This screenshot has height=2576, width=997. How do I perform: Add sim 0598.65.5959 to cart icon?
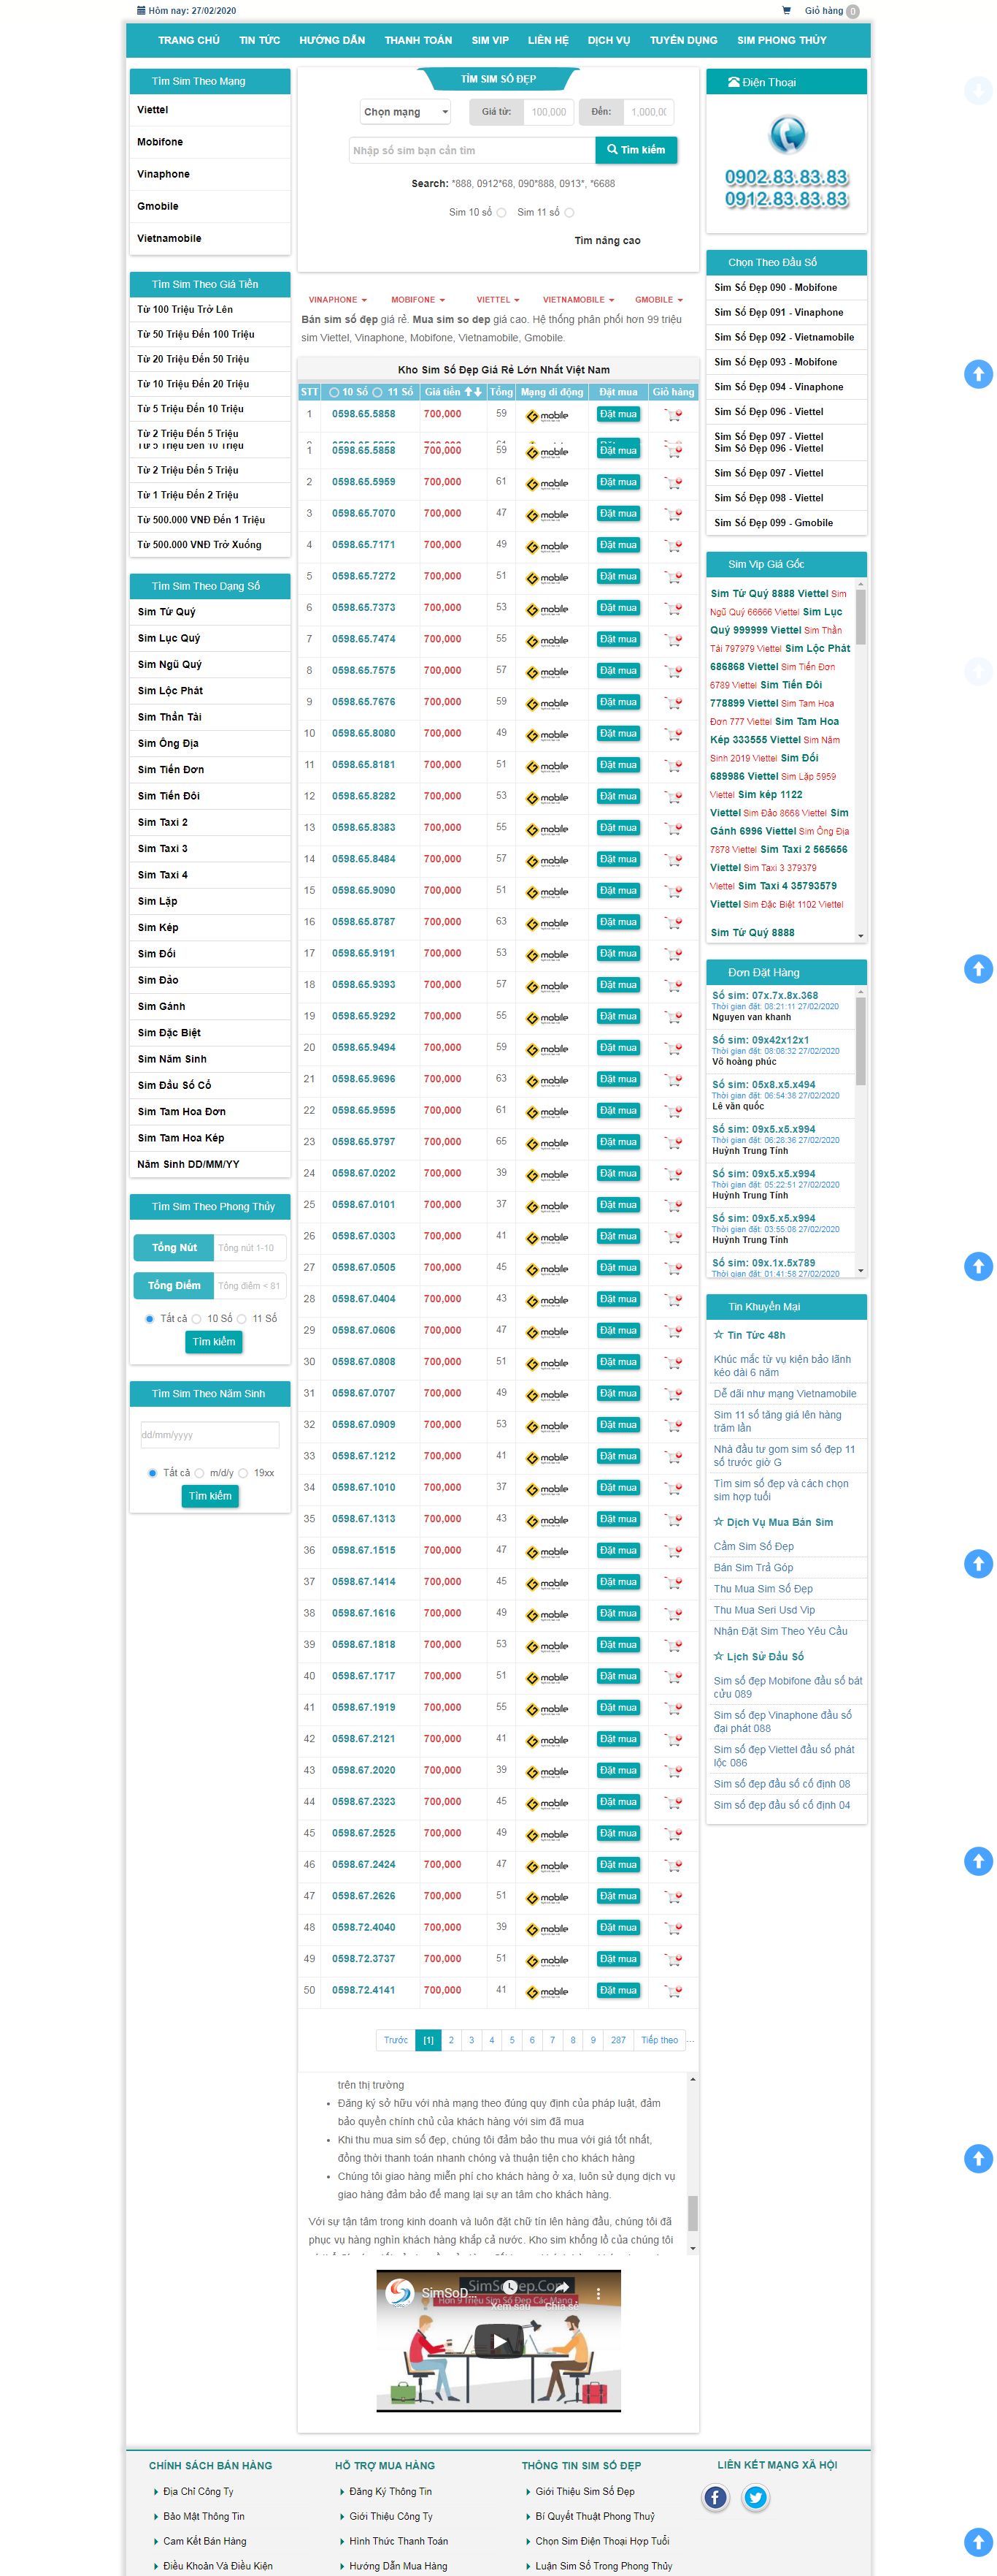click(674, 482)
